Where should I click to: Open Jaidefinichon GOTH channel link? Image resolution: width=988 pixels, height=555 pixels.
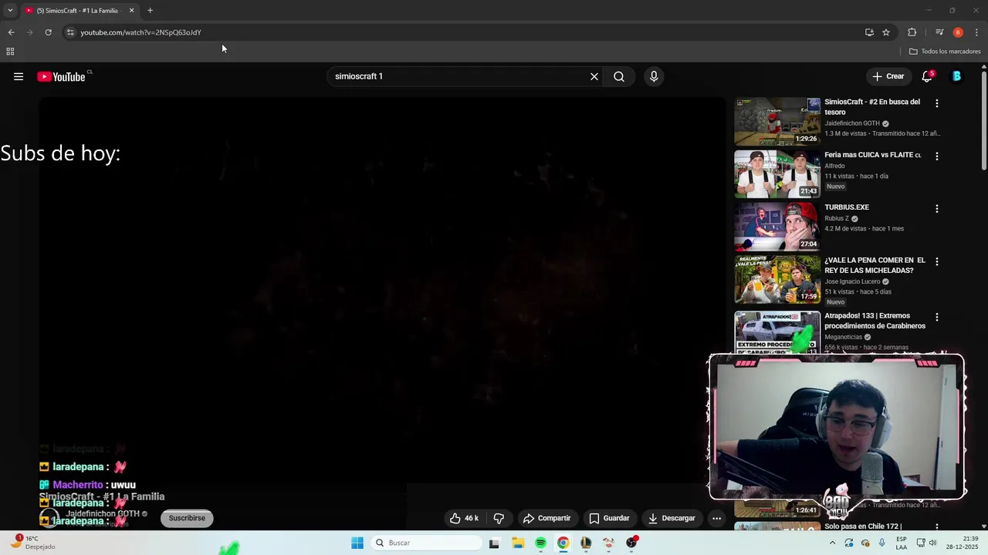point(103,513)
